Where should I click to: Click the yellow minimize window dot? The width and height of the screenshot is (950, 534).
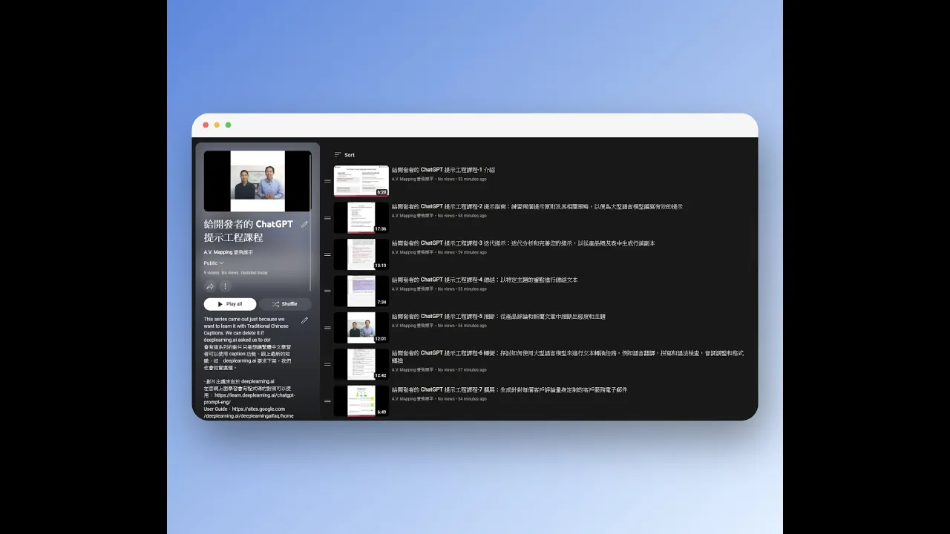217,125
